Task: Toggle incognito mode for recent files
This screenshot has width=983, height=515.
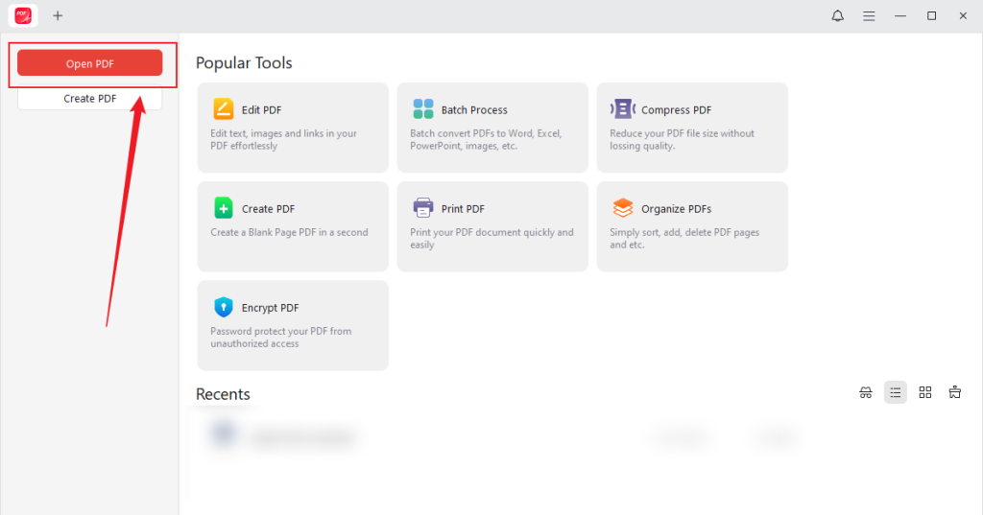Action: 866,392
